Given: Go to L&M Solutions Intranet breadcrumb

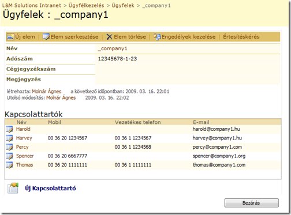Looking at the screenshot, I should [32, 5].
